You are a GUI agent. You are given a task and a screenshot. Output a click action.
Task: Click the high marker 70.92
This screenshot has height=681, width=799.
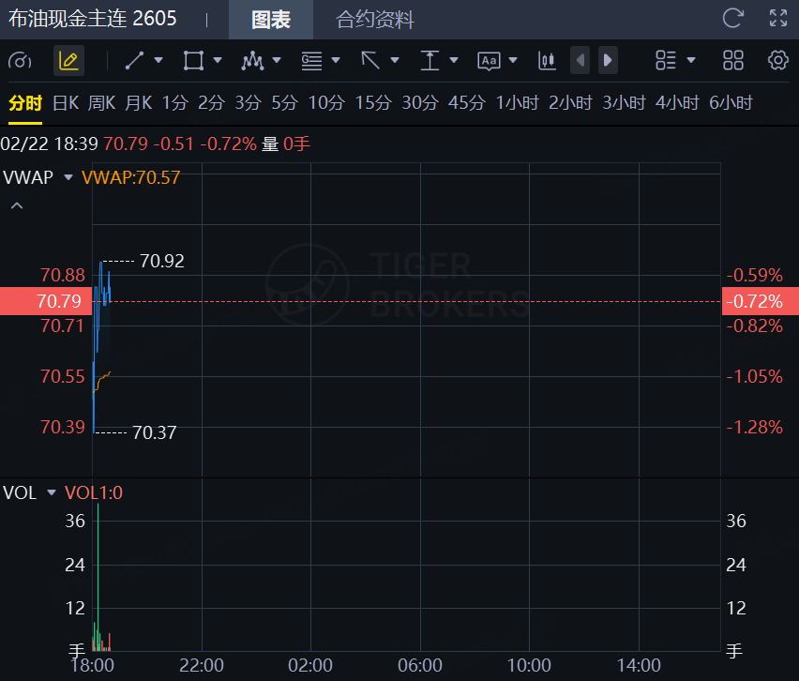[x=162, y=261]
